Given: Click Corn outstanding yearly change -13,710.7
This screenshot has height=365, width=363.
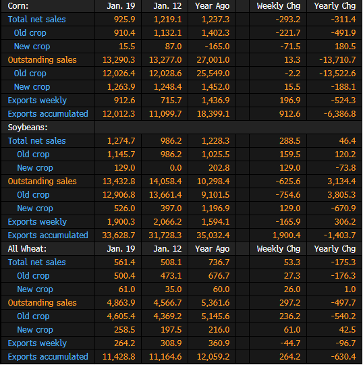Looking at the screenshot, I should pos(337,60).
